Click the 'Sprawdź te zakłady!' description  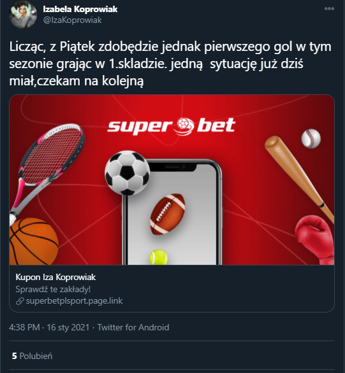(x=53, y=289)
